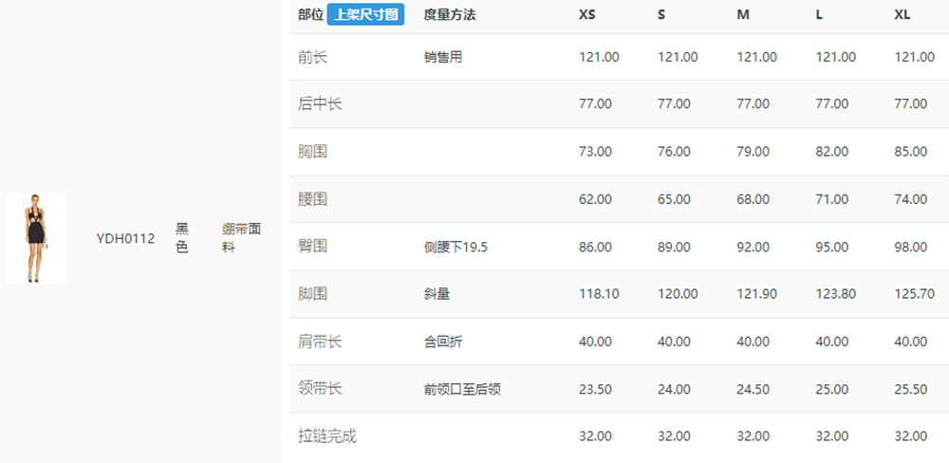Viewport: 949px width, 463px height.
Task: Select product code YDH0112
Action: [x=125, y=239]
